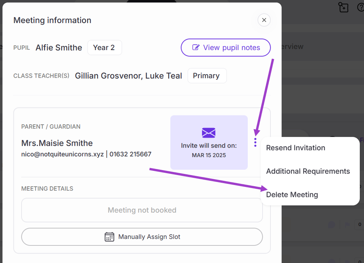Open View pupil notes

[x=226, y=48]
